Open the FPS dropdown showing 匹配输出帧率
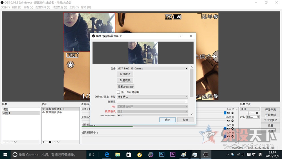Viewport: 282px width, 159px height. (x=152, y=106)
